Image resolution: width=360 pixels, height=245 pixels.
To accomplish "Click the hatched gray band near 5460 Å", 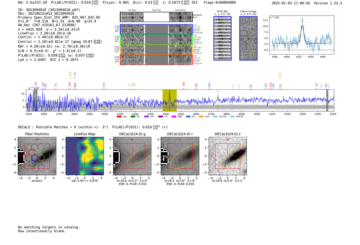I will pos(327,101).
